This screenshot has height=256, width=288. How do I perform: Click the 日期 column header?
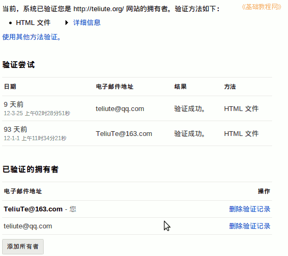click(x=10, y=87)
